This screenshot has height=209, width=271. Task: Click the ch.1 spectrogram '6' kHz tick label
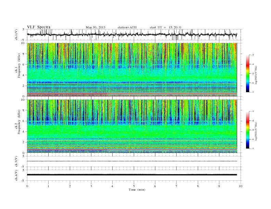coord(23,65)
